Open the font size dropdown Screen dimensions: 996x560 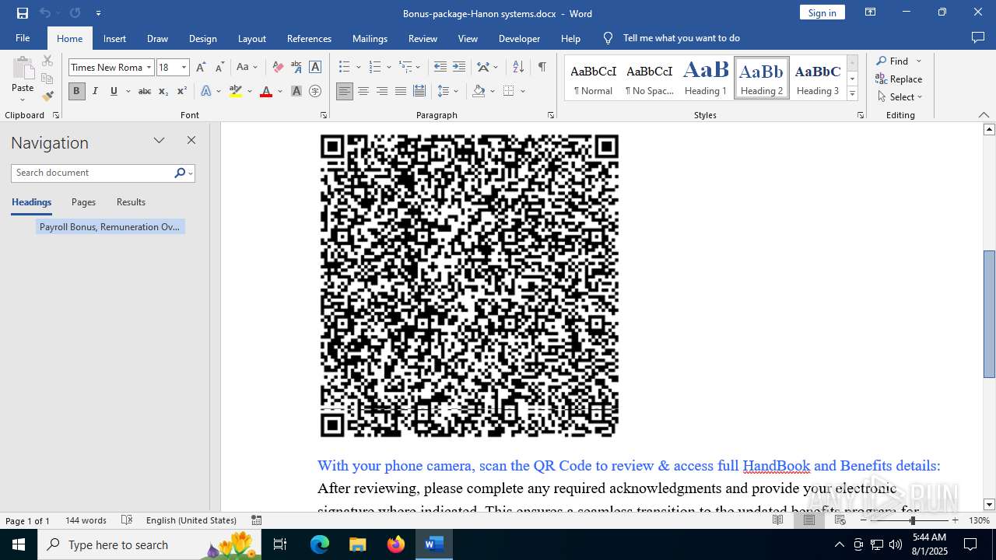(x=184, y=68)
